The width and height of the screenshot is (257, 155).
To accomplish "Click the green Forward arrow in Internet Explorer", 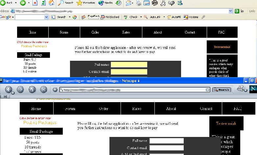I will pos(23,3).
